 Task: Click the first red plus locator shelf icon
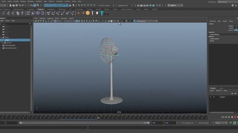click(78, 13)
